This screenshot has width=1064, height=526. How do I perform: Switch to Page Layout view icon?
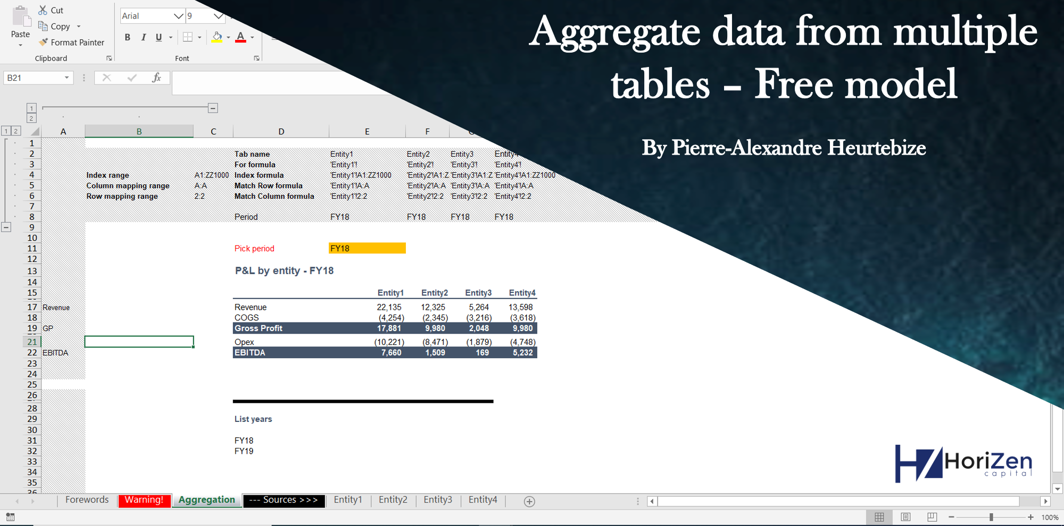click(905, 517)
